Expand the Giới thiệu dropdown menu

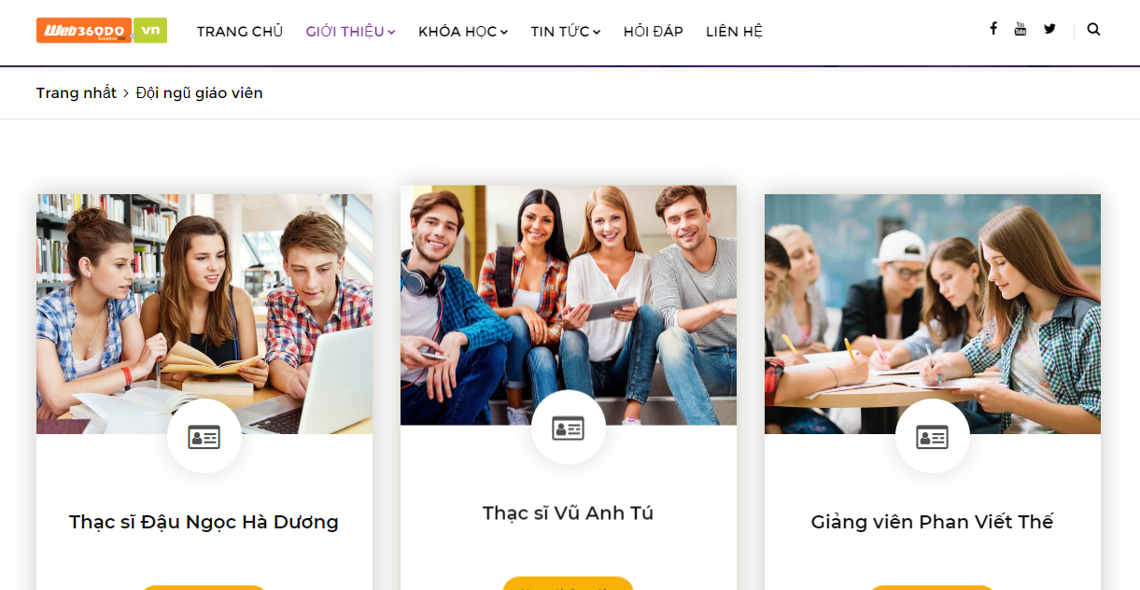(351, 32)
